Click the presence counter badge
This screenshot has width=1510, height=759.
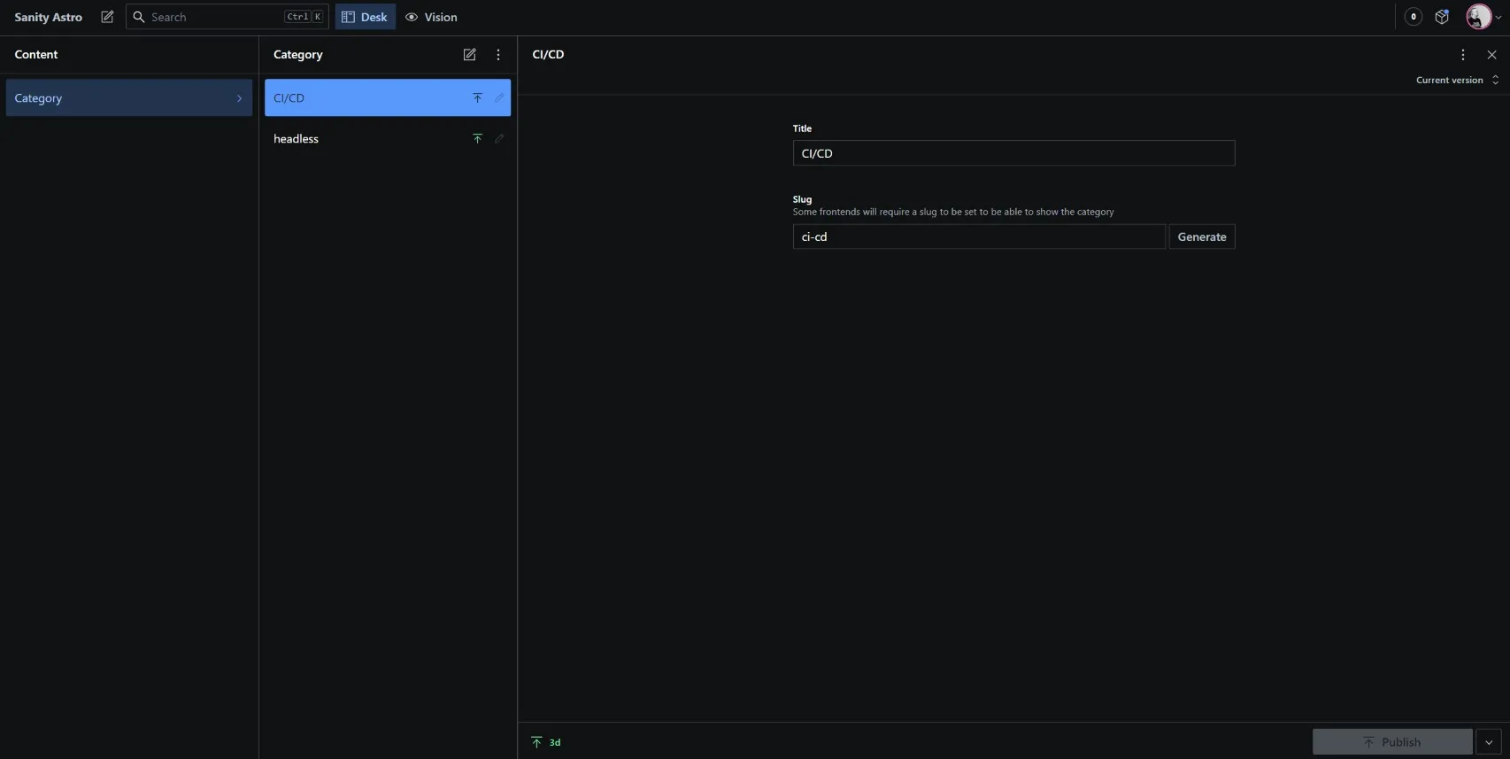click(x=1414, y=17)
